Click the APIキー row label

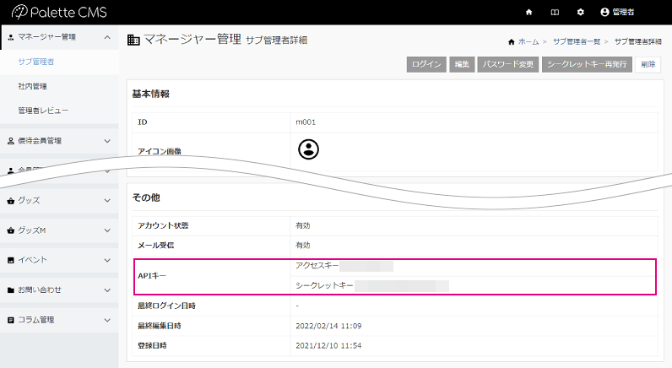coord(152,276)
